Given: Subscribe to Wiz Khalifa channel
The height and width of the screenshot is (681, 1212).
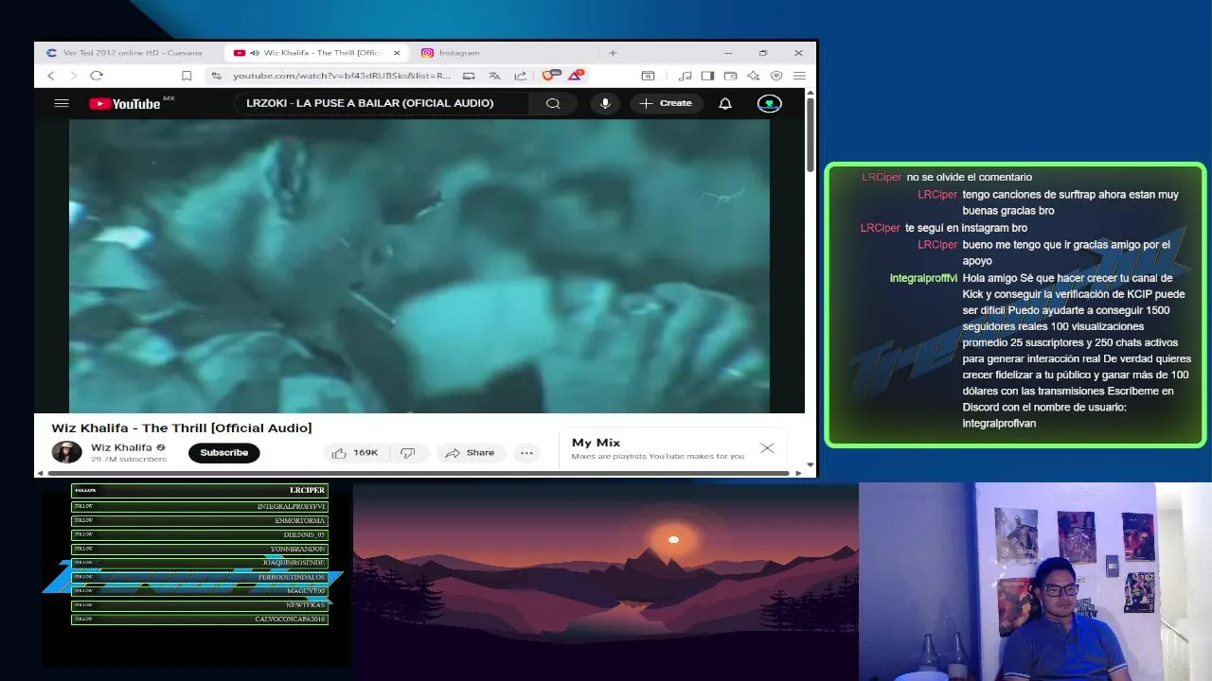Looking at the screenshot, I should click(x=224, y=452).
